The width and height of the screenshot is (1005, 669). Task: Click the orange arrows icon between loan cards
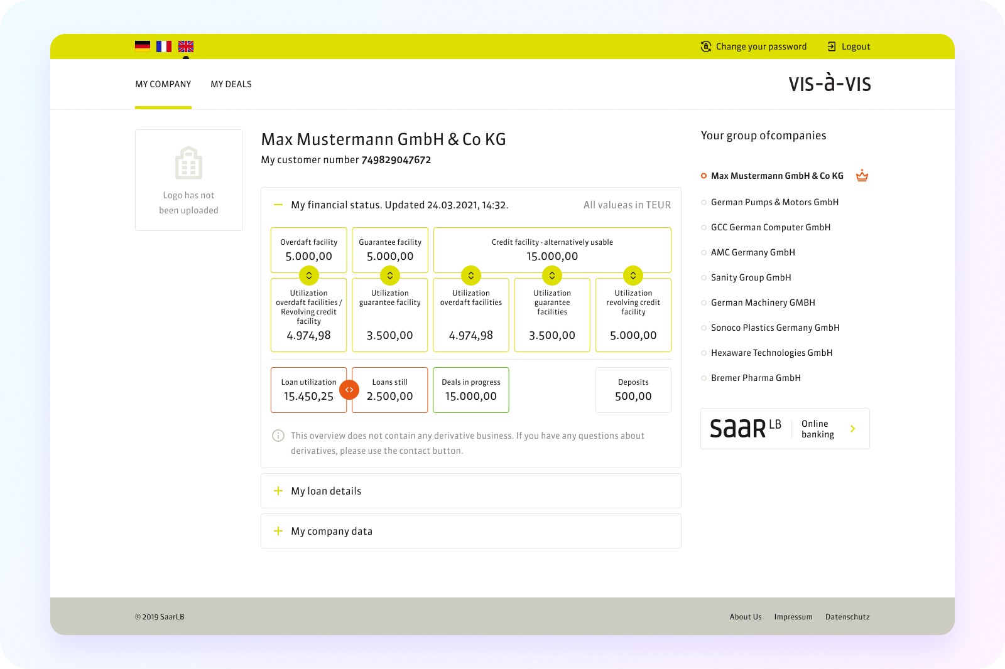click(x=349, y=390)
